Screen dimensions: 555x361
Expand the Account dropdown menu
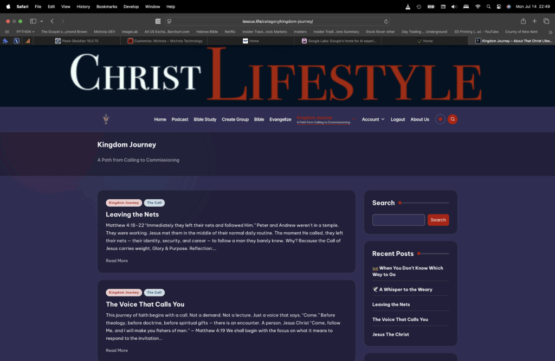coord(373,119)
